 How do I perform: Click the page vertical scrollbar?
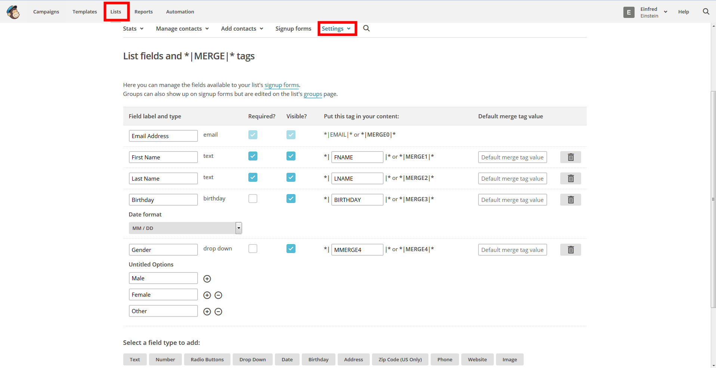(x=713, y=199)
